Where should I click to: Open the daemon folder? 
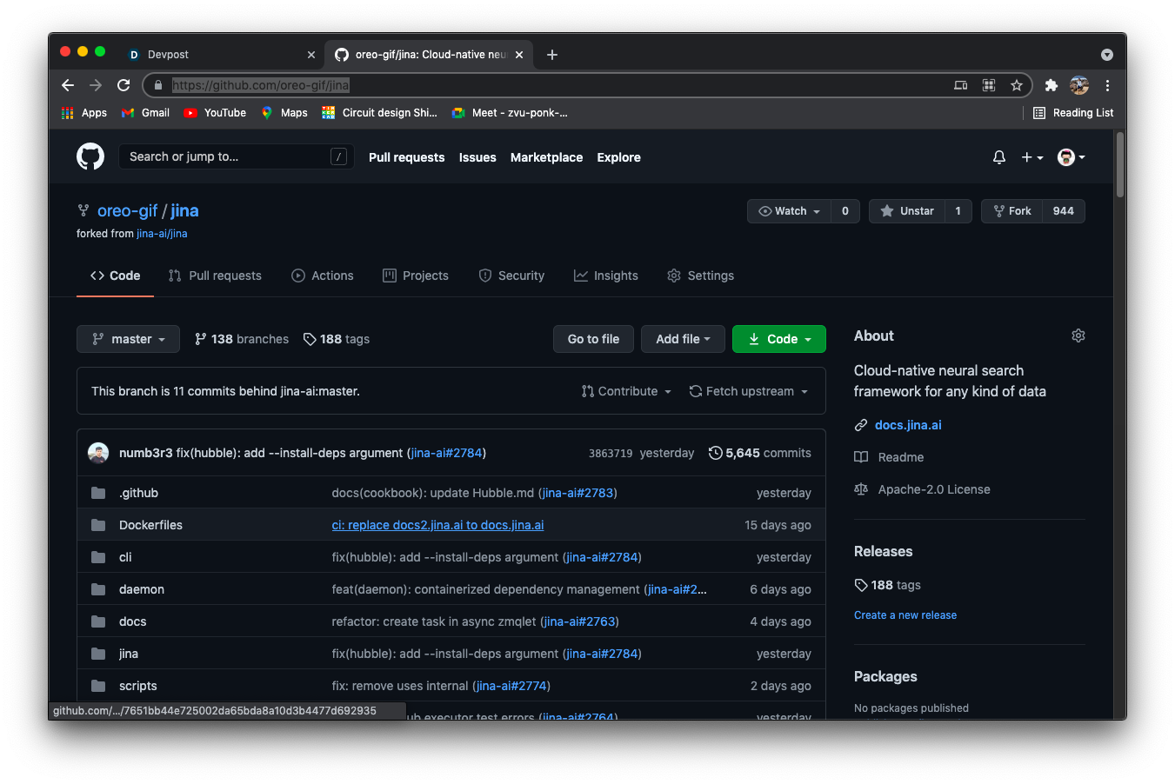pyautogui.click(x=142, y=589)
